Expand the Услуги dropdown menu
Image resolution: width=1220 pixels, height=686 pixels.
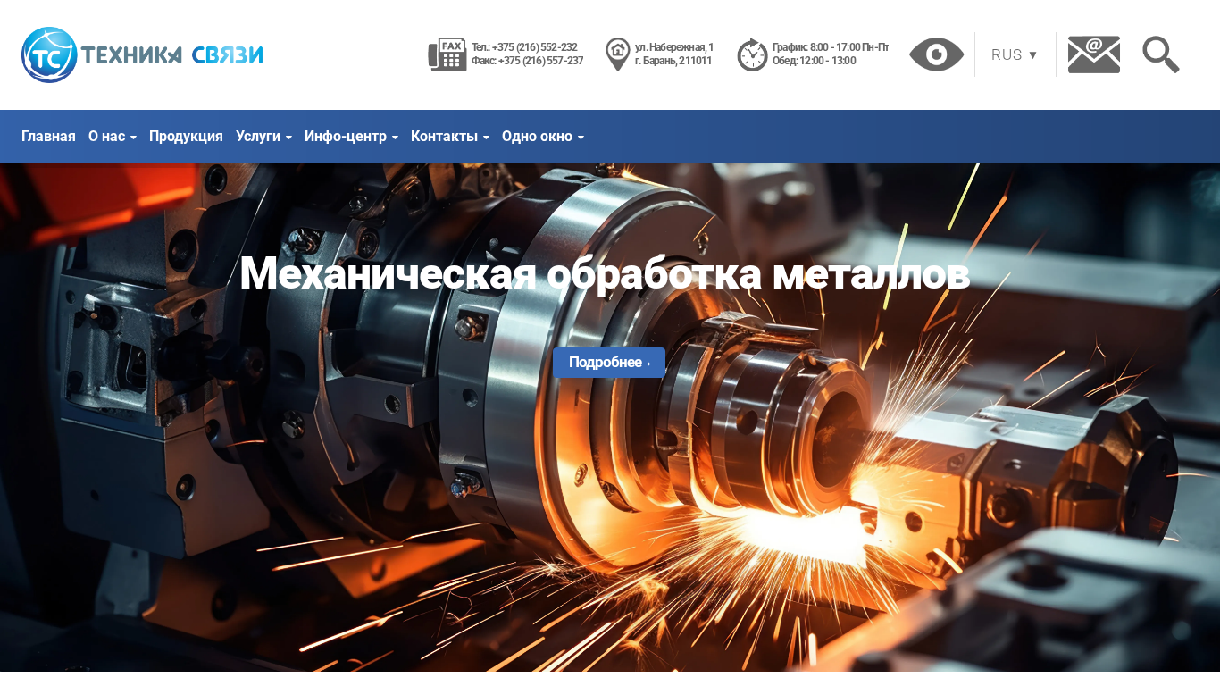click(x=263, y=137)
